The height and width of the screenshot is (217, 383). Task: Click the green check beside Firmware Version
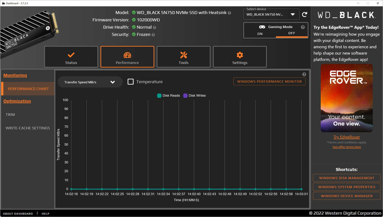pos(134,20)
